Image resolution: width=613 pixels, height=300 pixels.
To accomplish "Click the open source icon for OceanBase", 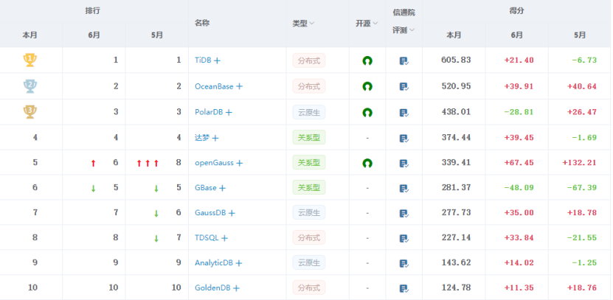I will click(367, 86).
